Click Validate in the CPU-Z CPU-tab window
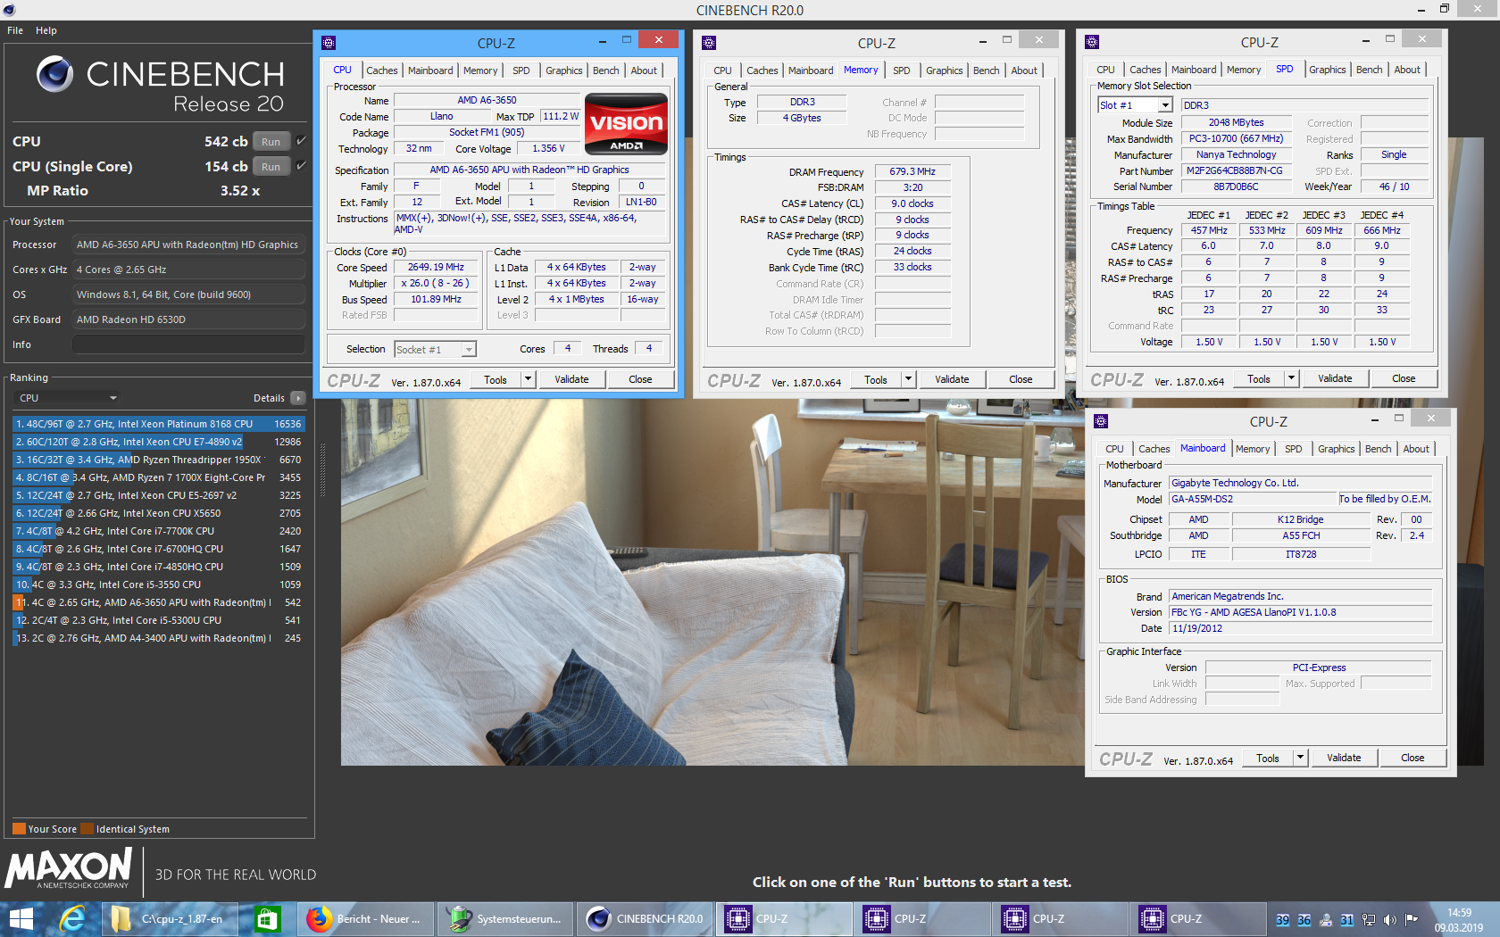The width and height of the screenshot is (1500, 937). pos(571,379)
